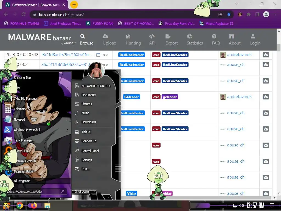The image size is (281, 211).
Task: Open the Statistics navigation item
Action: (x=195, y=40)
